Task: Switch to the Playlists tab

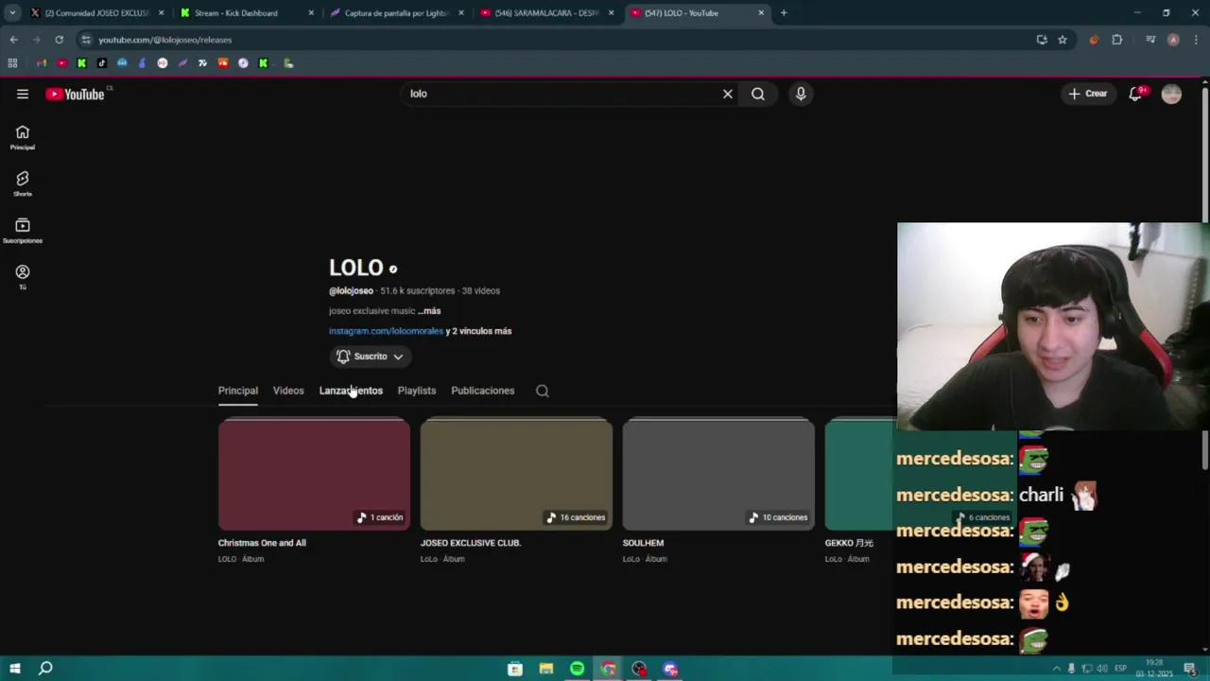Action: [x=417, y=391]
